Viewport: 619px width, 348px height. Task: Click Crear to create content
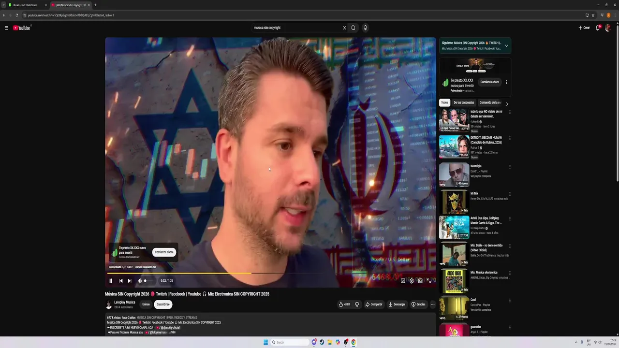coord(584,28)
